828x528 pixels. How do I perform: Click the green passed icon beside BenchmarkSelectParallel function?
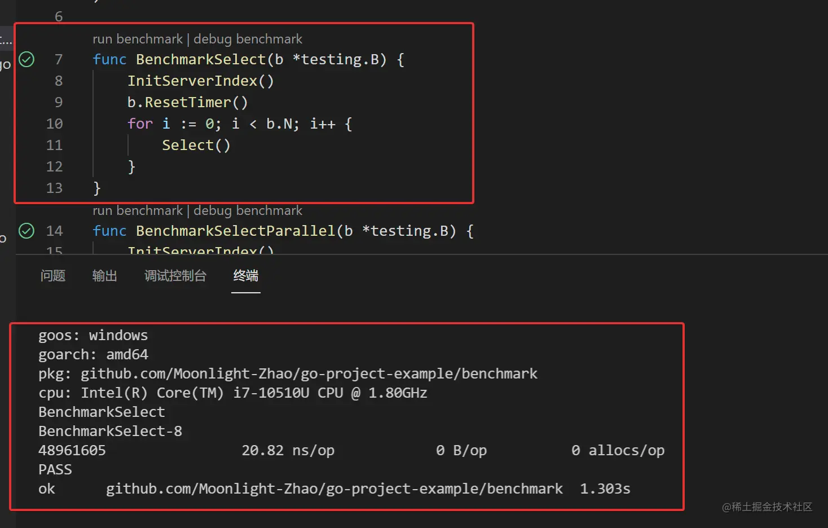pos(27,231)
